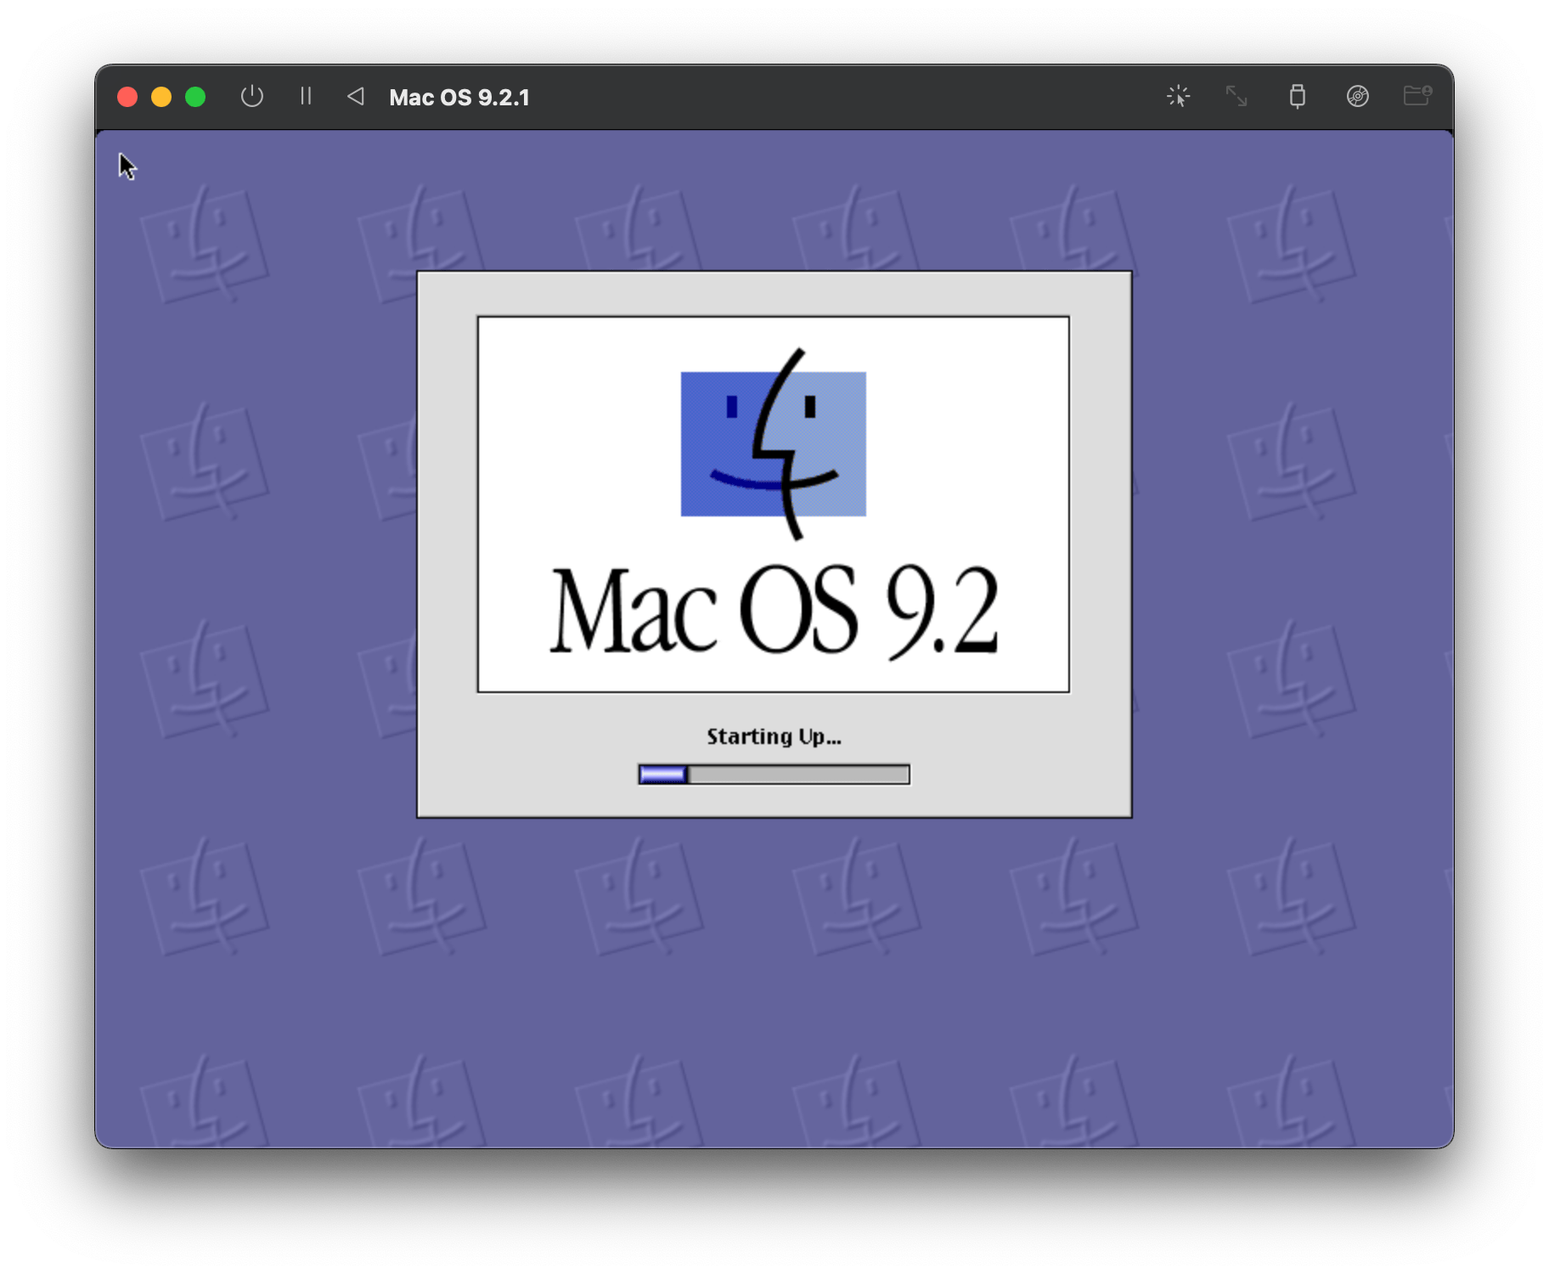Toggle mouse cursor capture
The width and height of the screenshot is (1549, 1274).
[1178, 96]
